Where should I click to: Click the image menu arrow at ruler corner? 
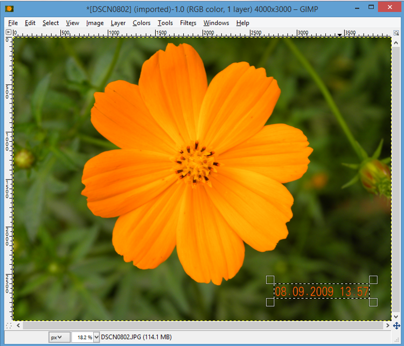point(9,32)
